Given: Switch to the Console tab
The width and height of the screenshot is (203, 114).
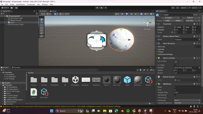Looking at the screenshot, I should [x=16, y=67].
